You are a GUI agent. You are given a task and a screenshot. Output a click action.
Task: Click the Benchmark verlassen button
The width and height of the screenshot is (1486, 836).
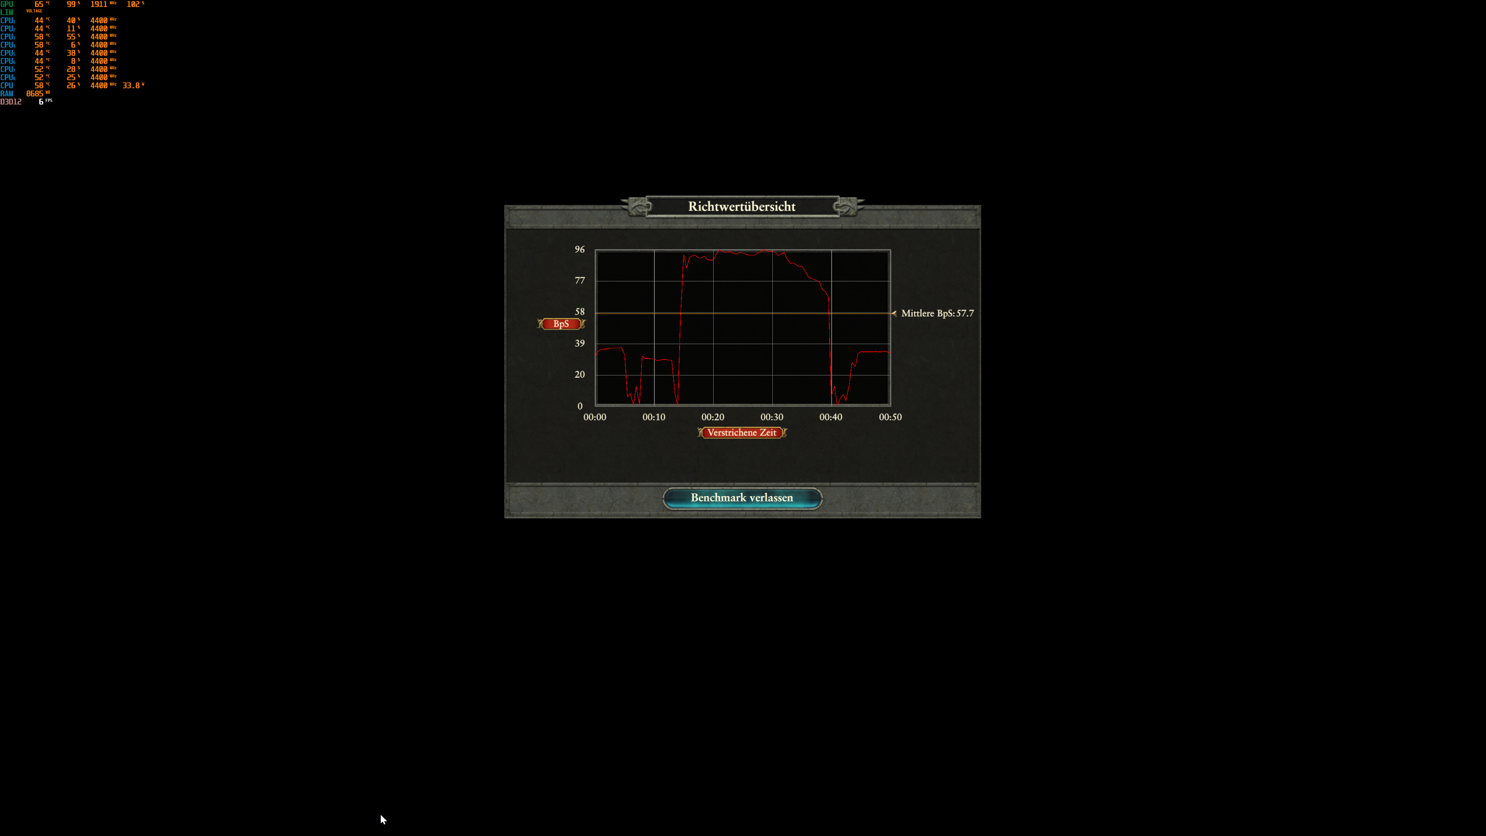point(743,498)
